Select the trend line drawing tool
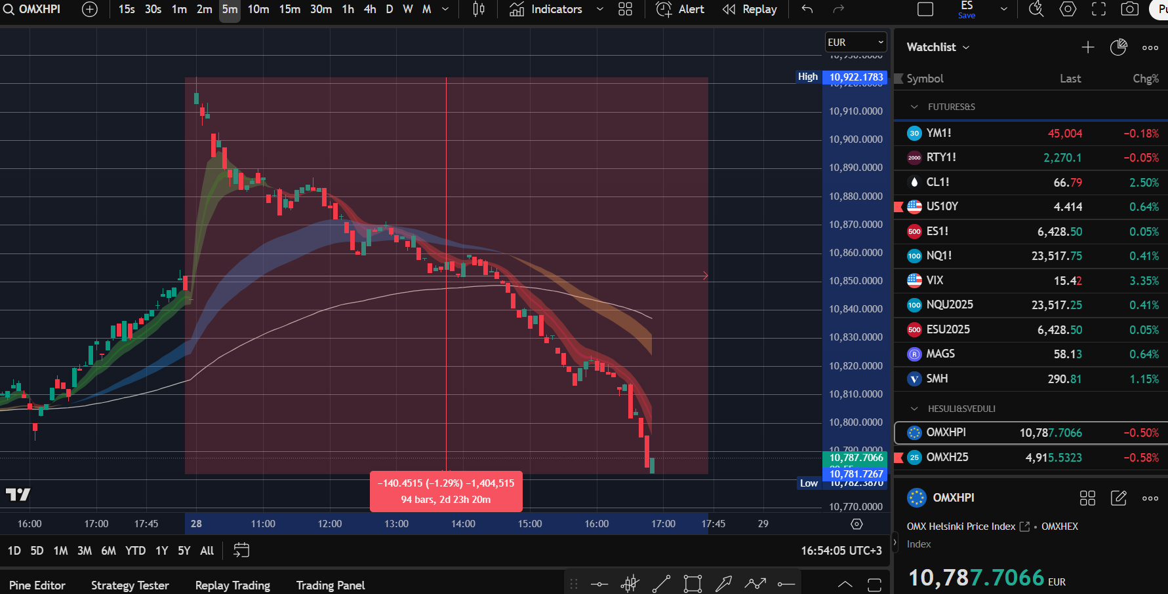Image resolution: width=1168 pixels, height=594 pixels. coord(661,584)
